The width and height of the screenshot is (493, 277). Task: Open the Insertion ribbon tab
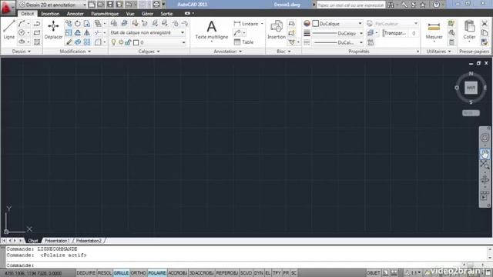coord(50,14)
